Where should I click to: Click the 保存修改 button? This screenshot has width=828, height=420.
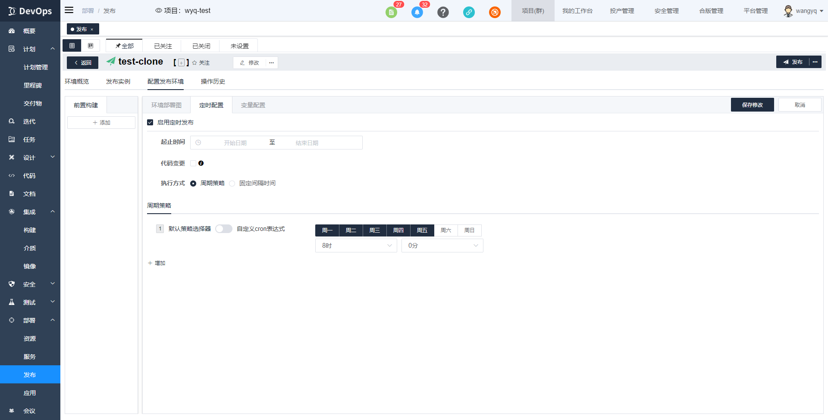(752, 105)
